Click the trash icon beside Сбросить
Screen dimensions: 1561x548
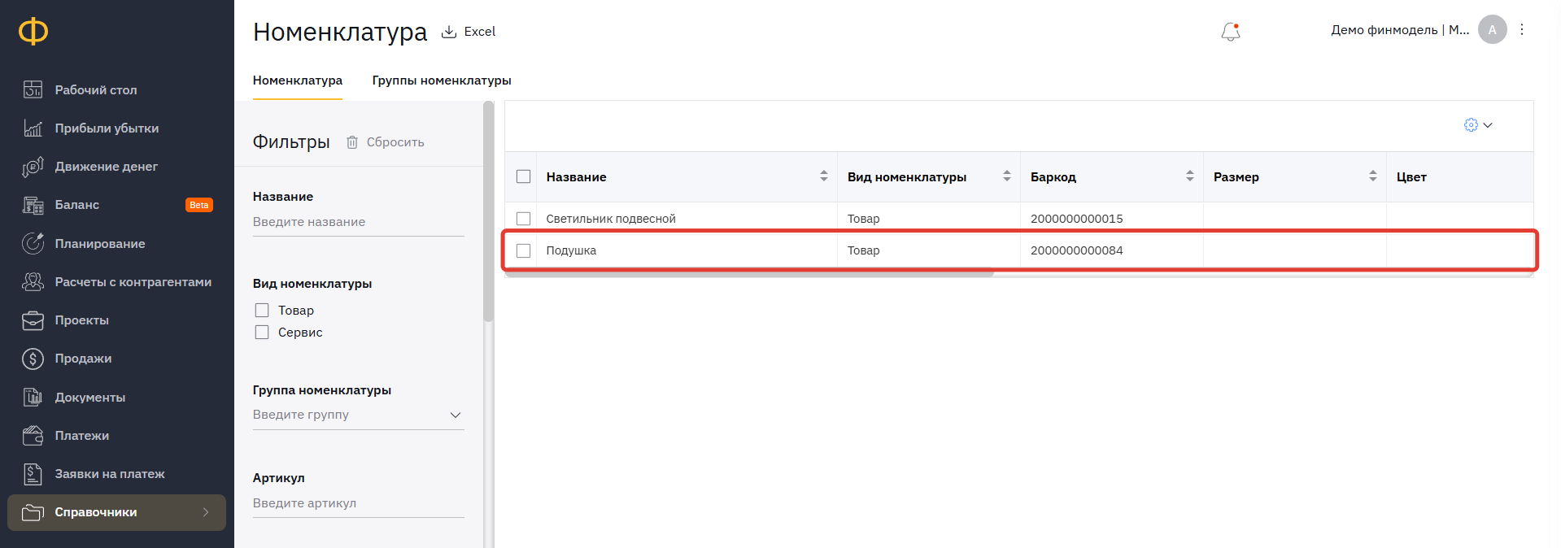(352, 142)
